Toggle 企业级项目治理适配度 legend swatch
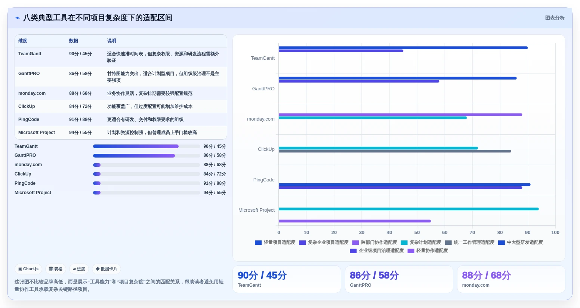This screenshot has width=580, height=308. (x=353, y=251)
